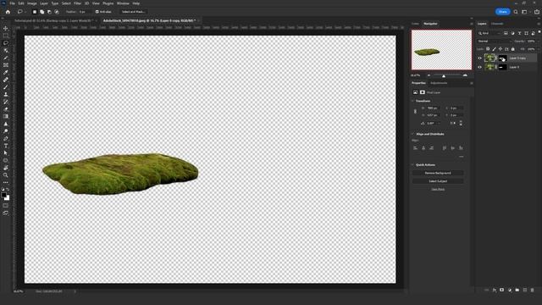Screen dimensions: 542x305
Task: Select the Zoom tool
Action: pos(6,175)
